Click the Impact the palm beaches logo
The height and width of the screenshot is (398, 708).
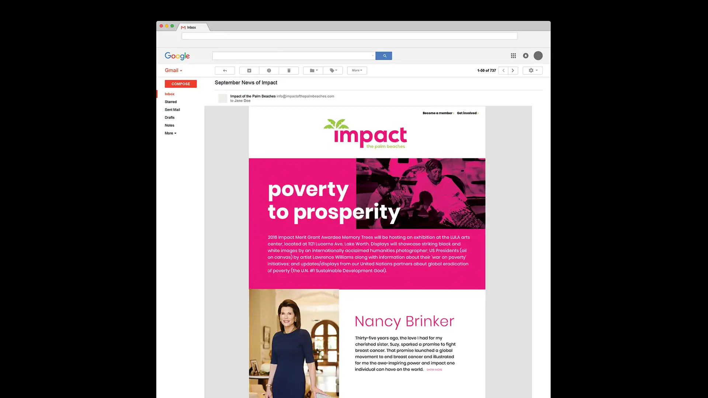tap(365, 134)
